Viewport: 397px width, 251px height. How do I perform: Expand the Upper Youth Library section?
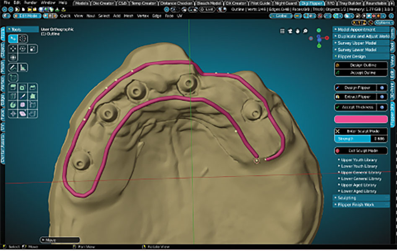coord(359,160)
